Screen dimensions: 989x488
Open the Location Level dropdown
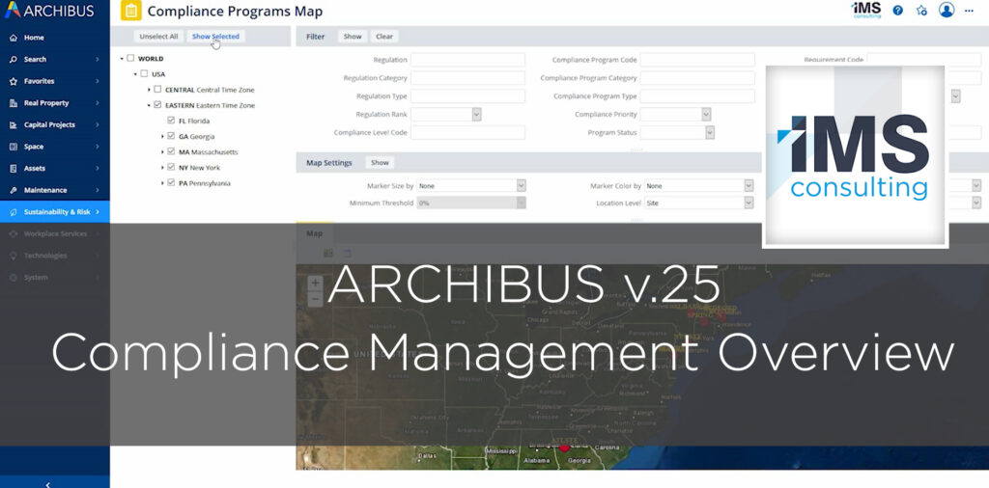point(699,203)
